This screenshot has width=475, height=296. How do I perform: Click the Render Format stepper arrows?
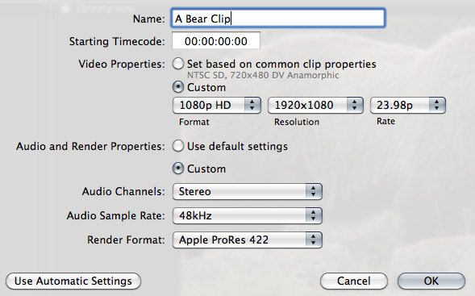(313, 240)
